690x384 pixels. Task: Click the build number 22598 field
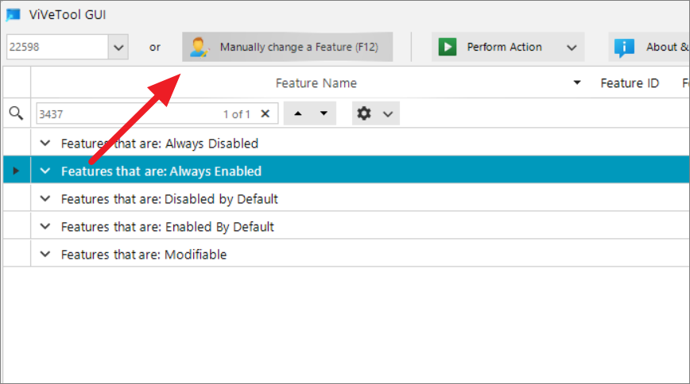point(57,47)
